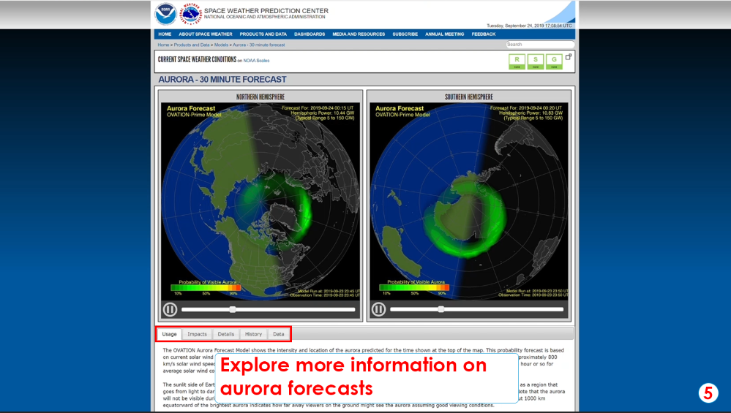Click the Models breadcrumb link
The image size is (731, 413).
click(221, 45)
